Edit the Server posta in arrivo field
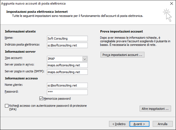 (67, 65)
